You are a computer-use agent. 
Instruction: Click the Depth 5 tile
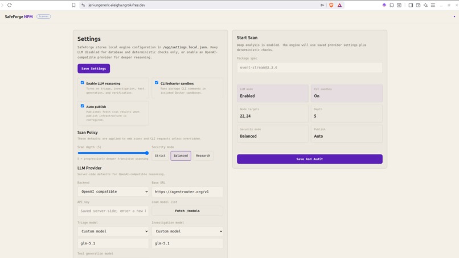(347, 113)
